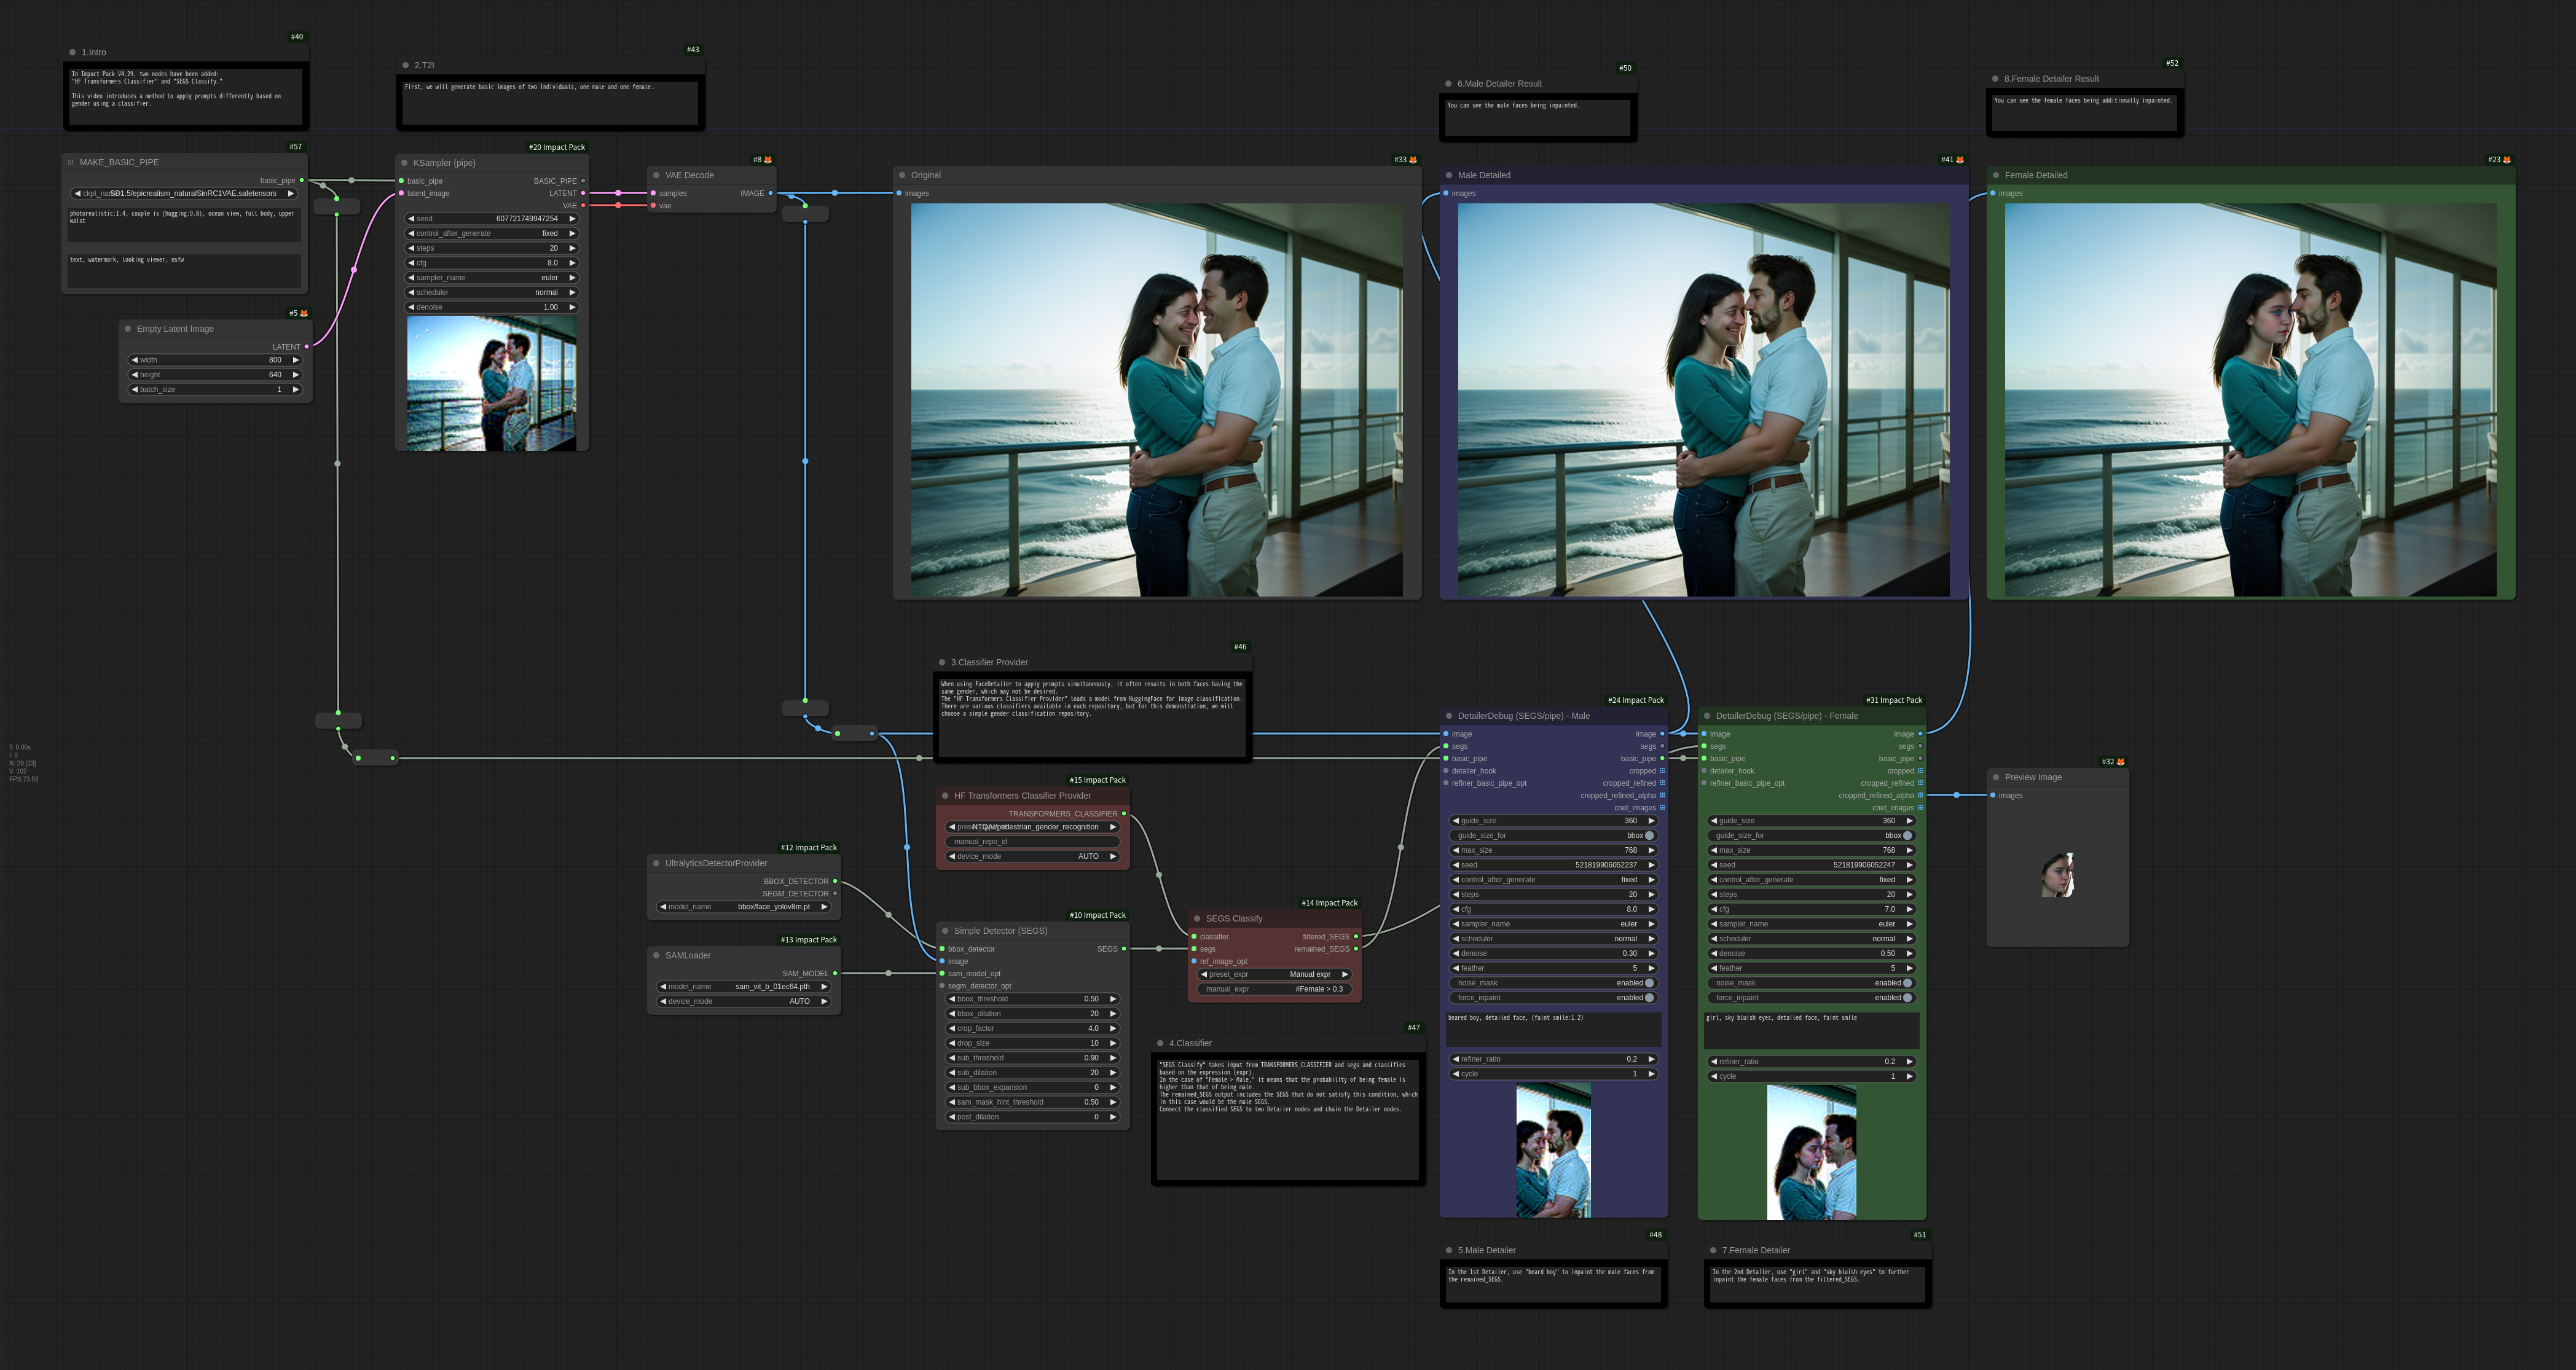Open preset_expr dropdown in SEGS Classify
Image resolution: width=2576 pixels, height=1370 pixels.
coord(1275,974)
